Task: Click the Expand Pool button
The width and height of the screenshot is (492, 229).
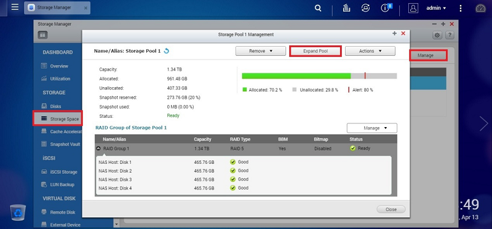Action: pyautogui.click(x=315, y=51)
